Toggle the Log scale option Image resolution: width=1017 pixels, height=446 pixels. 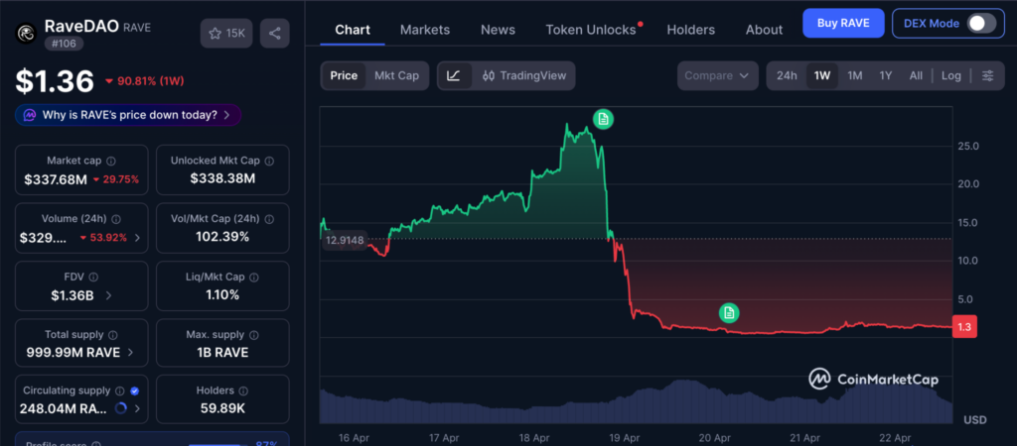[951, 75]
